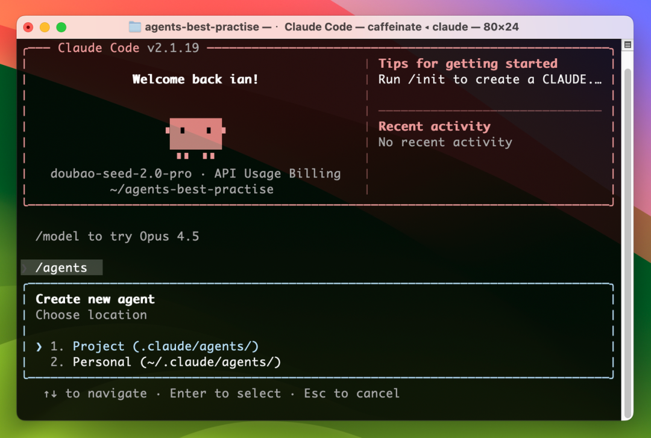Click the /agents command input line
Image resolution: width=651 pixels, height=438 pixels.
pos(61,268)
